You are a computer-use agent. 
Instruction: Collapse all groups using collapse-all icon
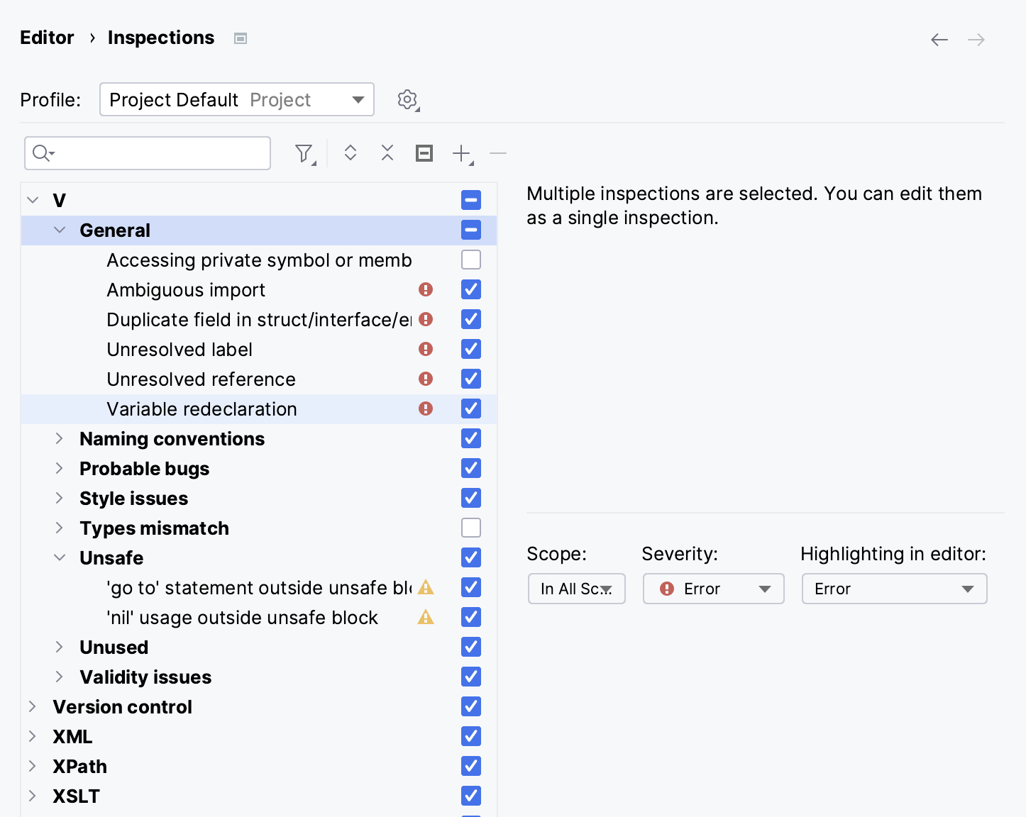click(387, 152)
